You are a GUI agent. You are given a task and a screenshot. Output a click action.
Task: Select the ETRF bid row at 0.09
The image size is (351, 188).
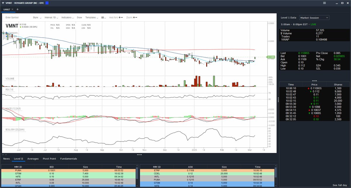point(68,180)
